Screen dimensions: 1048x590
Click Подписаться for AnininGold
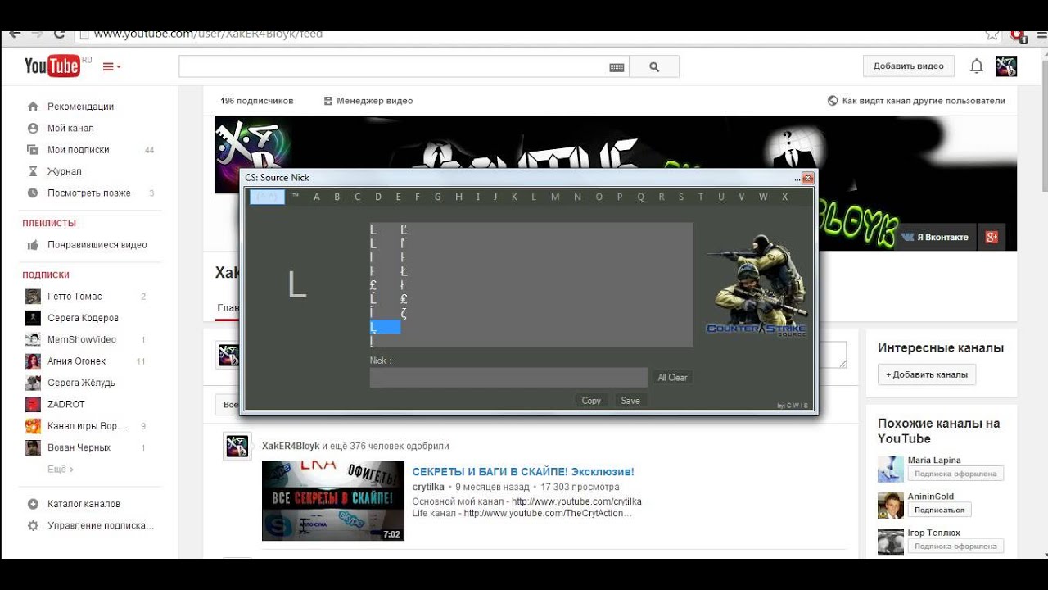pyautogui.click(x=939, y=510)
